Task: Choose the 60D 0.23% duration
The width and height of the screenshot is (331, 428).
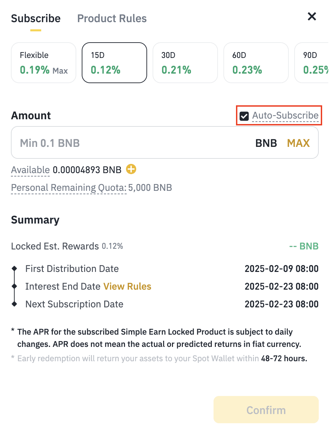Action: click(x=256, y=63)
